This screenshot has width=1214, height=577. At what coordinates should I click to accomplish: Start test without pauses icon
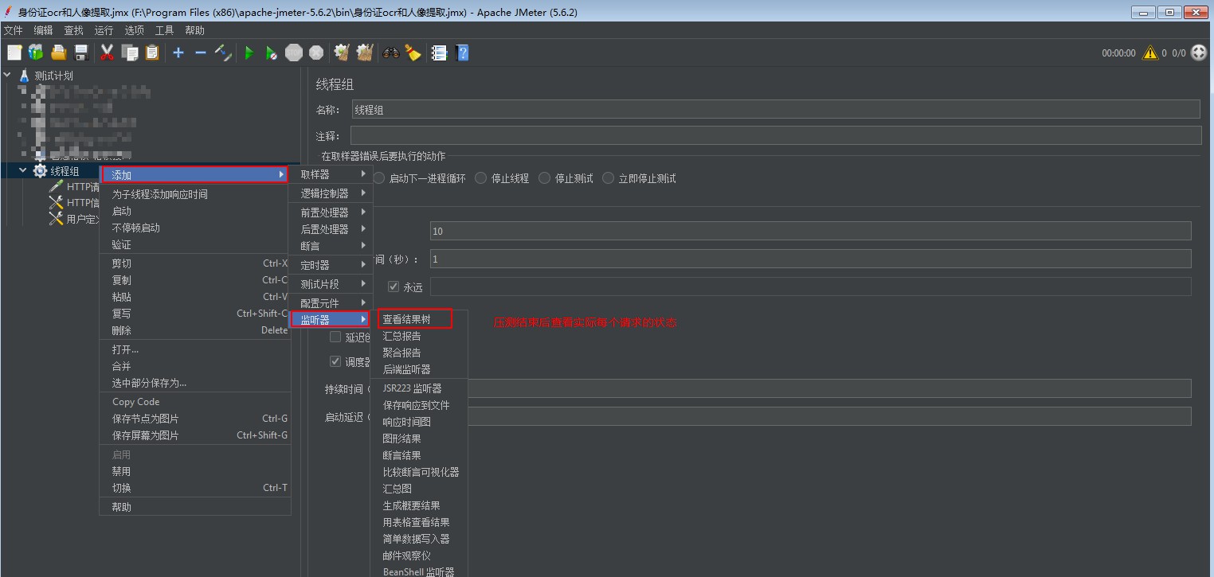[x=272, y=53]
